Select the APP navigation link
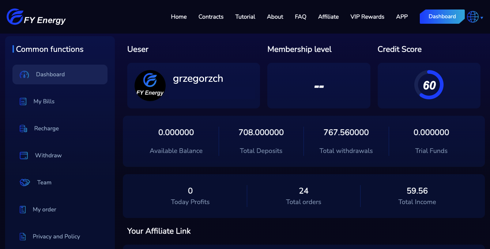The width and height of the screenshot is (490, 249). pyautogui.click(x=402, y=17)
